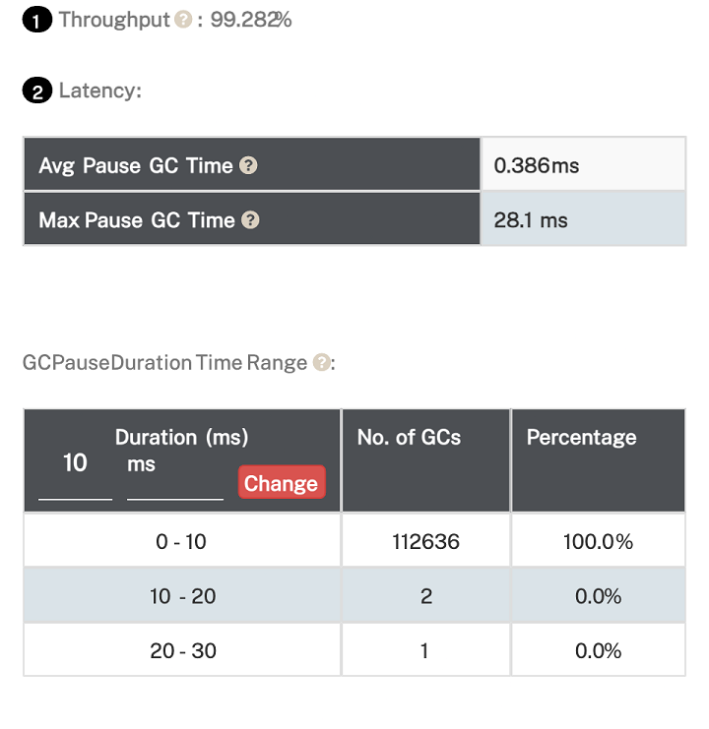Image resolution: width=709 pixels, height=729 pixels.
Task: Select the 0 - 10 duration row
Action: 181,541
